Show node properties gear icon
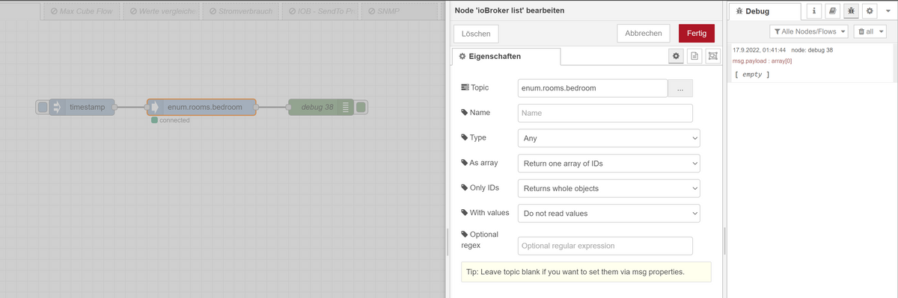This screenshot has width=898, height=298. point(676,56)
